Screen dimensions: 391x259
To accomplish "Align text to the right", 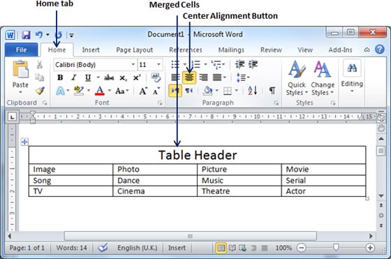I will coord(203,77).
